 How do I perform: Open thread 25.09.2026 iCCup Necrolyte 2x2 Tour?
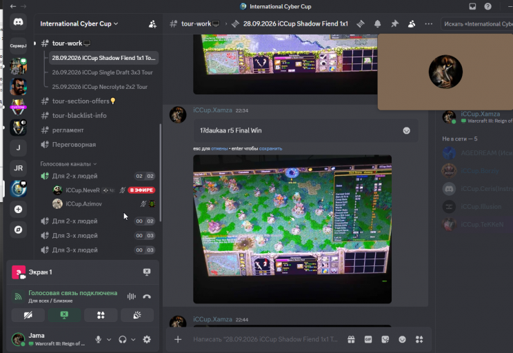pos(100,87)
